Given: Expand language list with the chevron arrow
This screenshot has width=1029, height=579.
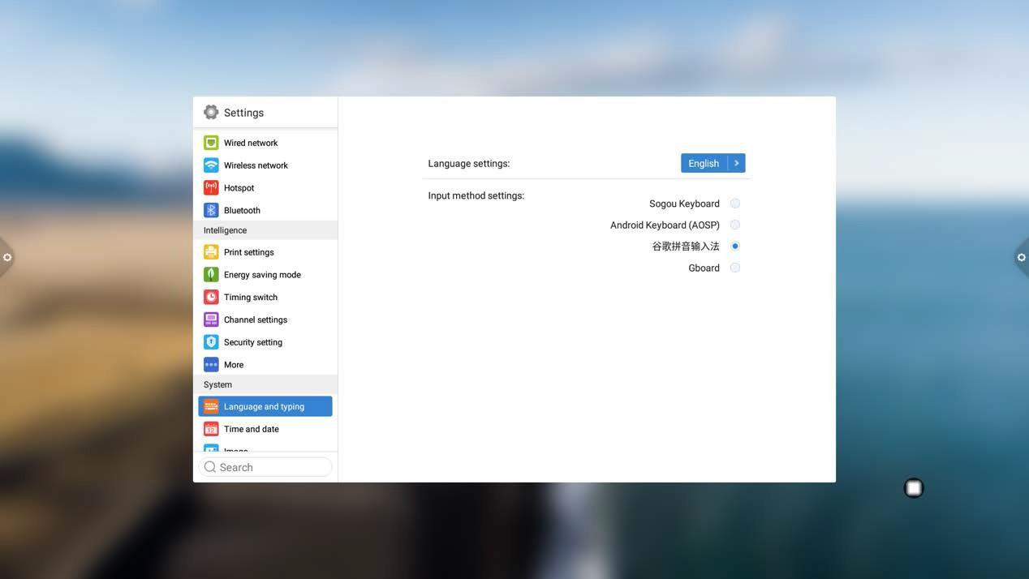Looking at the screenshot, I should (x=737, y=163).
